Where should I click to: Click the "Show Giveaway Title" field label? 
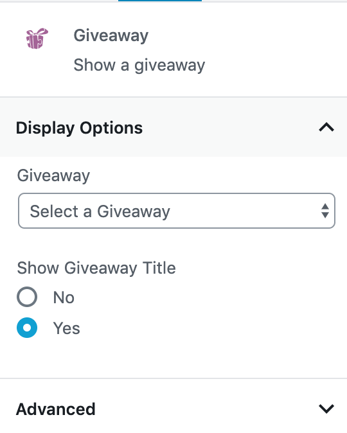click(x=96, y=268)
